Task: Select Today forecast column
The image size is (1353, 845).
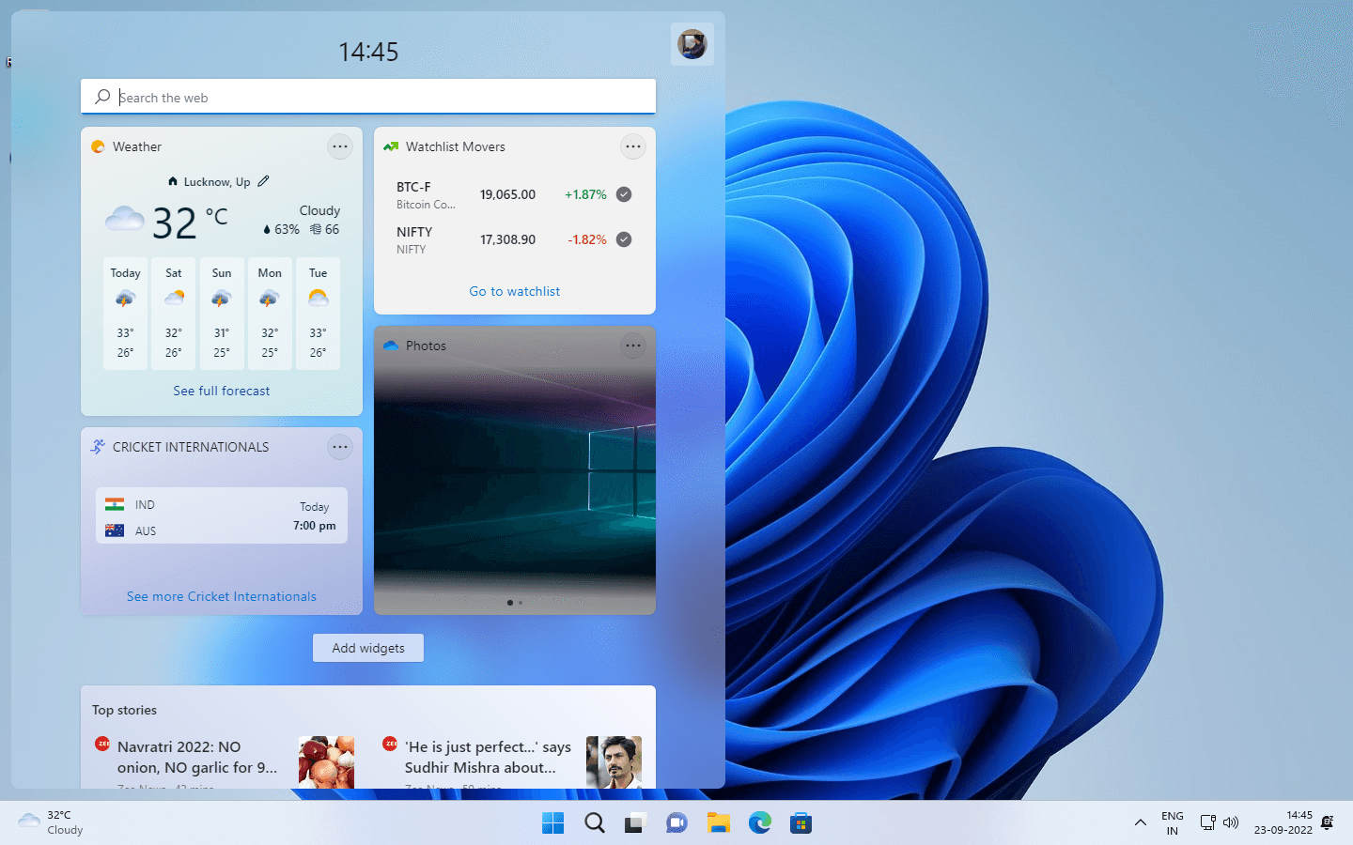Action: coord(125,314)
